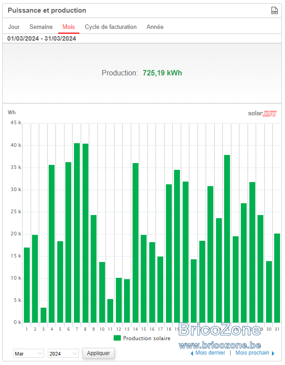Screen dimensions: 285x365
Task: Open the Mar month dropdown
Action: 28,353
